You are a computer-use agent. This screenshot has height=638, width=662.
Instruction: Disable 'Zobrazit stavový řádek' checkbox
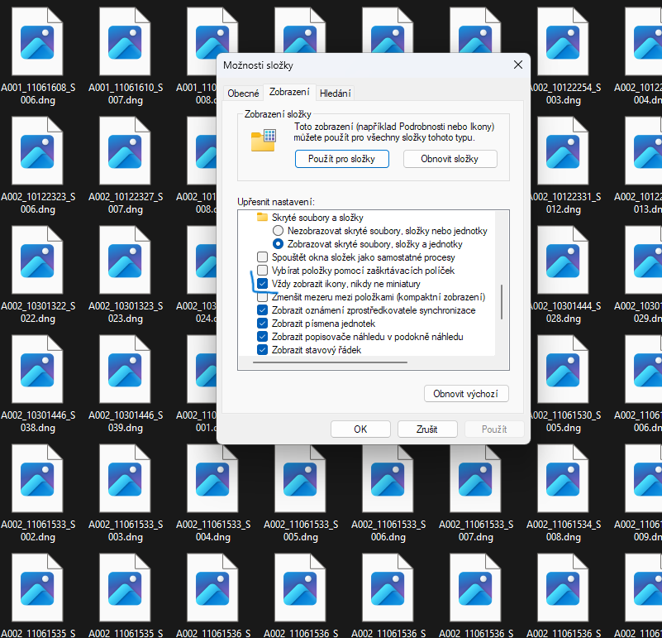click(263, 350)
